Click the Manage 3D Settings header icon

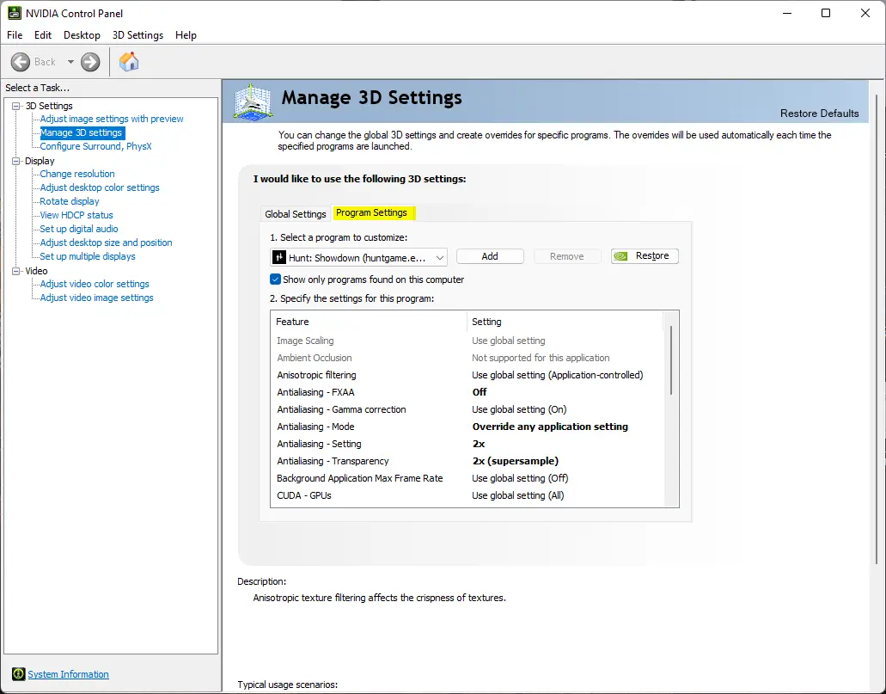tap(254, 101)
